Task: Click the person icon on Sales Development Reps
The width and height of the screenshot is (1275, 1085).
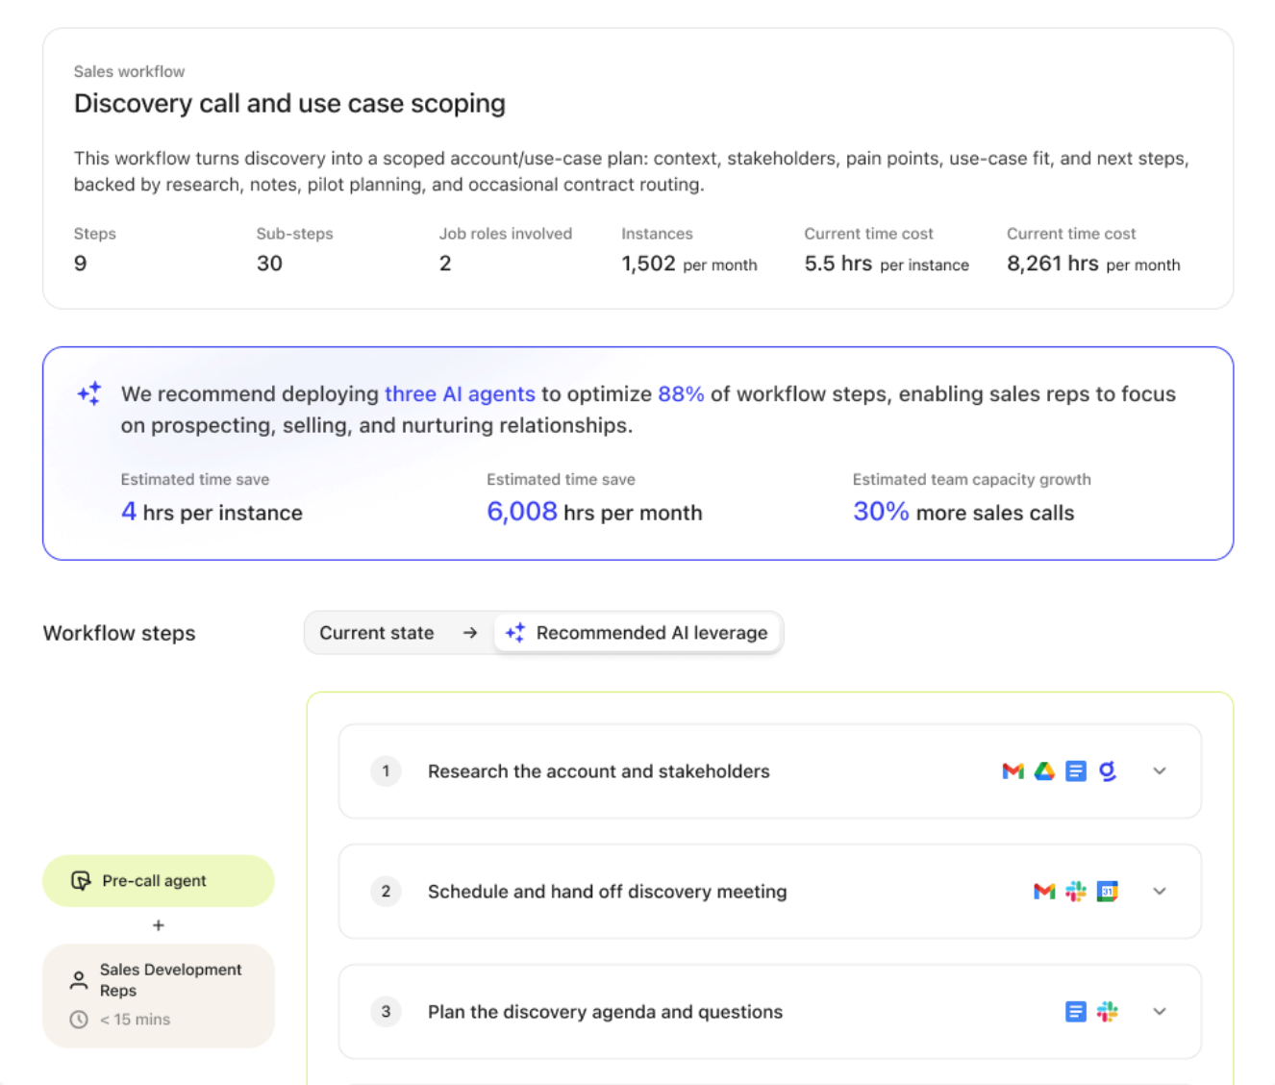Action: pos(79,980)
